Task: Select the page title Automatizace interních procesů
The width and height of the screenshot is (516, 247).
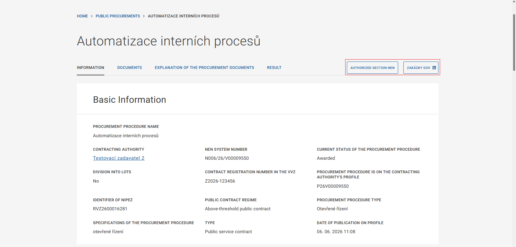Action: (x=169, y=41)
